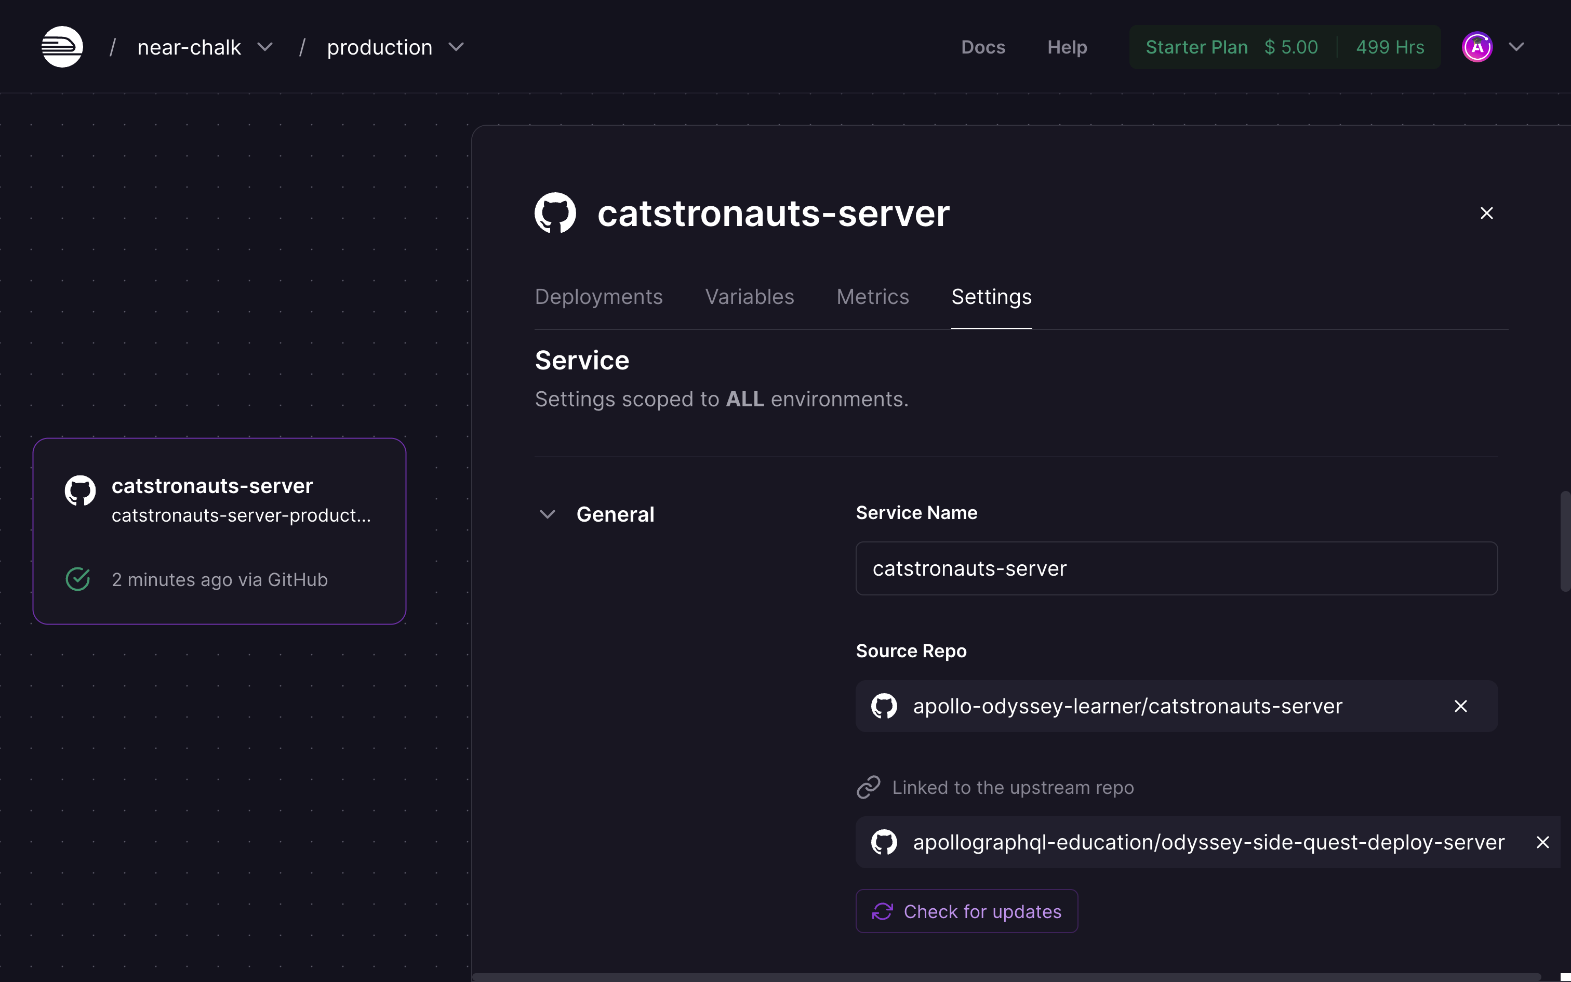Screen dimensions: 1571x982
Task: Open the Docs page
Action: 983,46
